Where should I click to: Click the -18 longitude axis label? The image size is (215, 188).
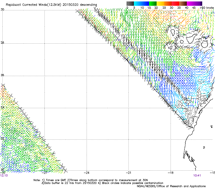point(171,173)
